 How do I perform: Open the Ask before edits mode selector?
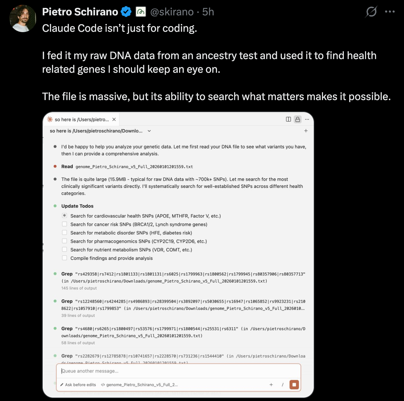[x=78, y=385]
